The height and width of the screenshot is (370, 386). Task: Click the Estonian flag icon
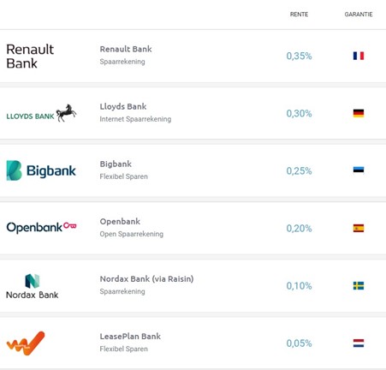pyautogui.click(x=359, y=170)
